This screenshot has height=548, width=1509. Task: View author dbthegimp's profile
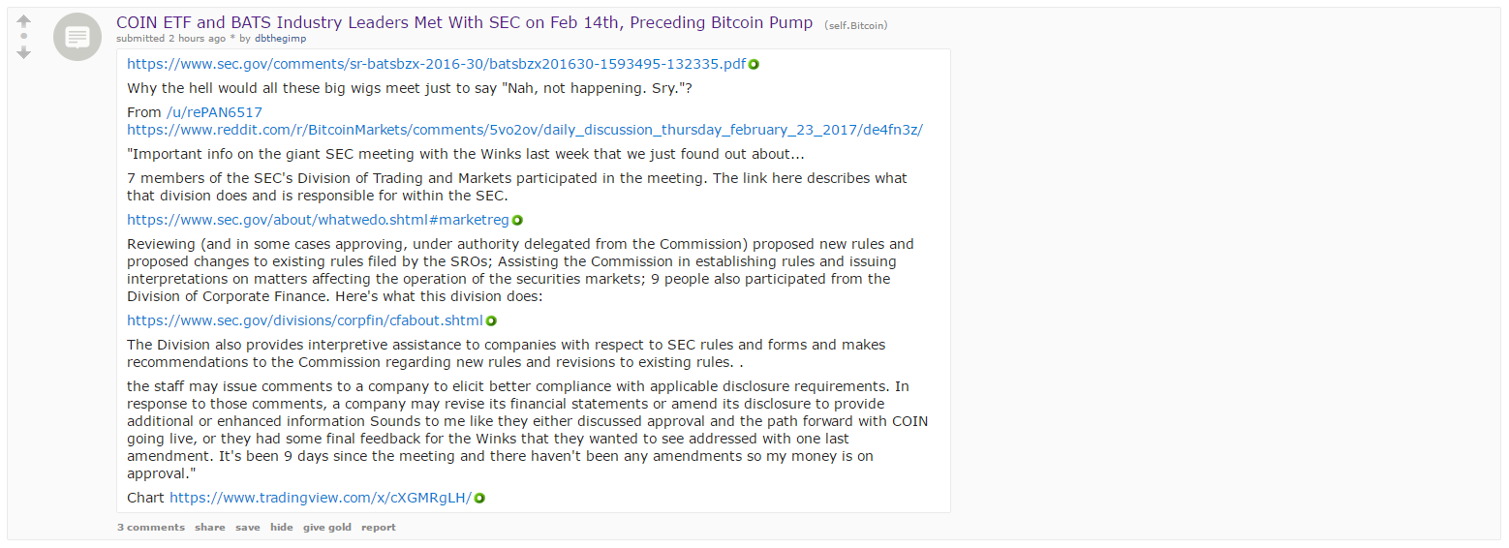click(x=280, y=39)
